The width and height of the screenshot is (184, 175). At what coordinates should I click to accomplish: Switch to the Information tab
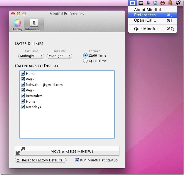tap(34, 25)
